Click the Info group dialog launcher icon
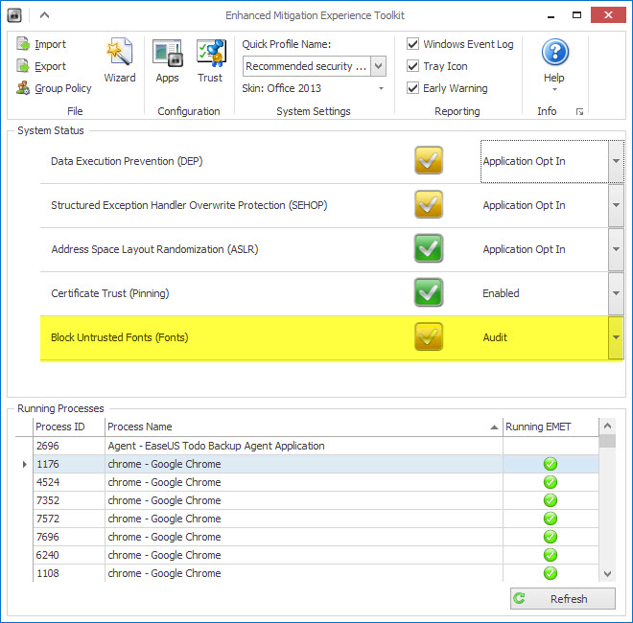 579,112
